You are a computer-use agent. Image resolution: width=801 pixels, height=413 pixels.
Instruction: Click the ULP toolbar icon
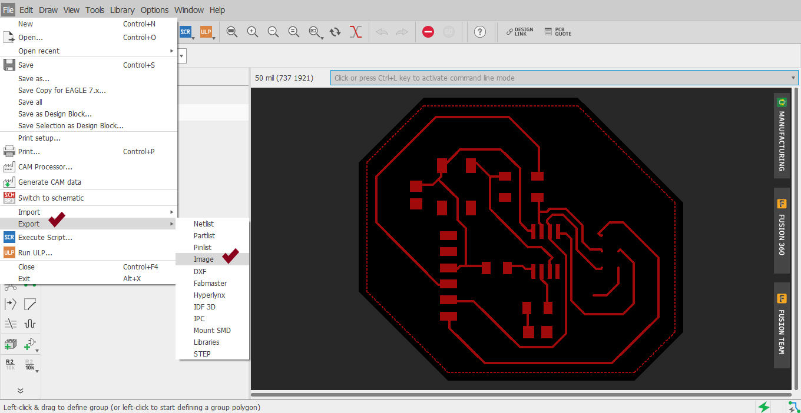[x=206, y=32]
